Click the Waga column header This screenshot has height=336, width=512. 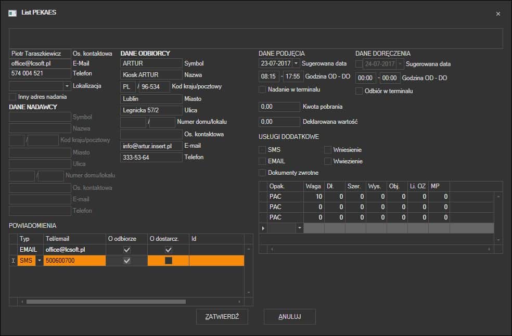tap(314, 186)
